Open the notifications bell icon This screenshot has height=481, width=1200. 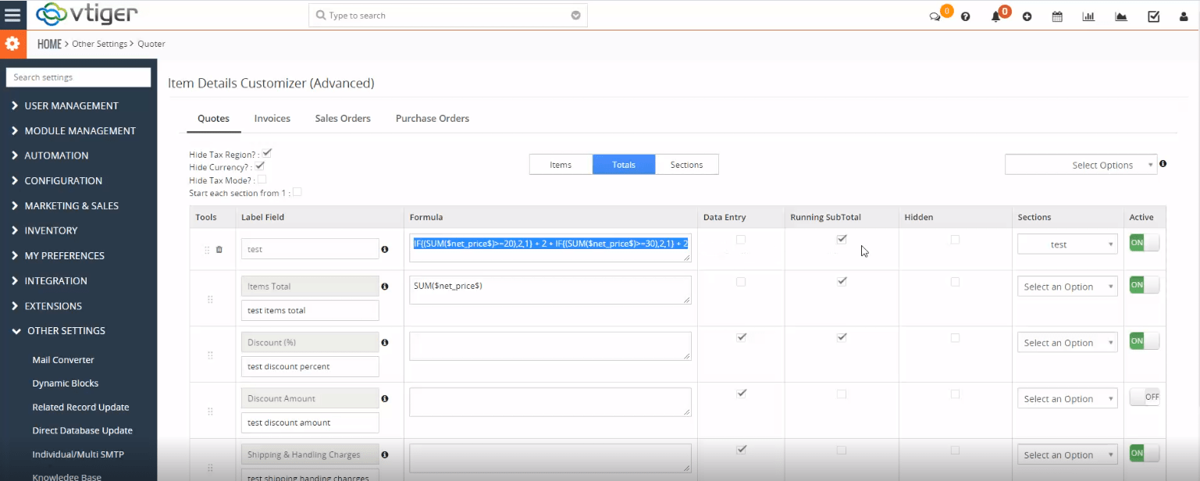[x=997, y=15]
